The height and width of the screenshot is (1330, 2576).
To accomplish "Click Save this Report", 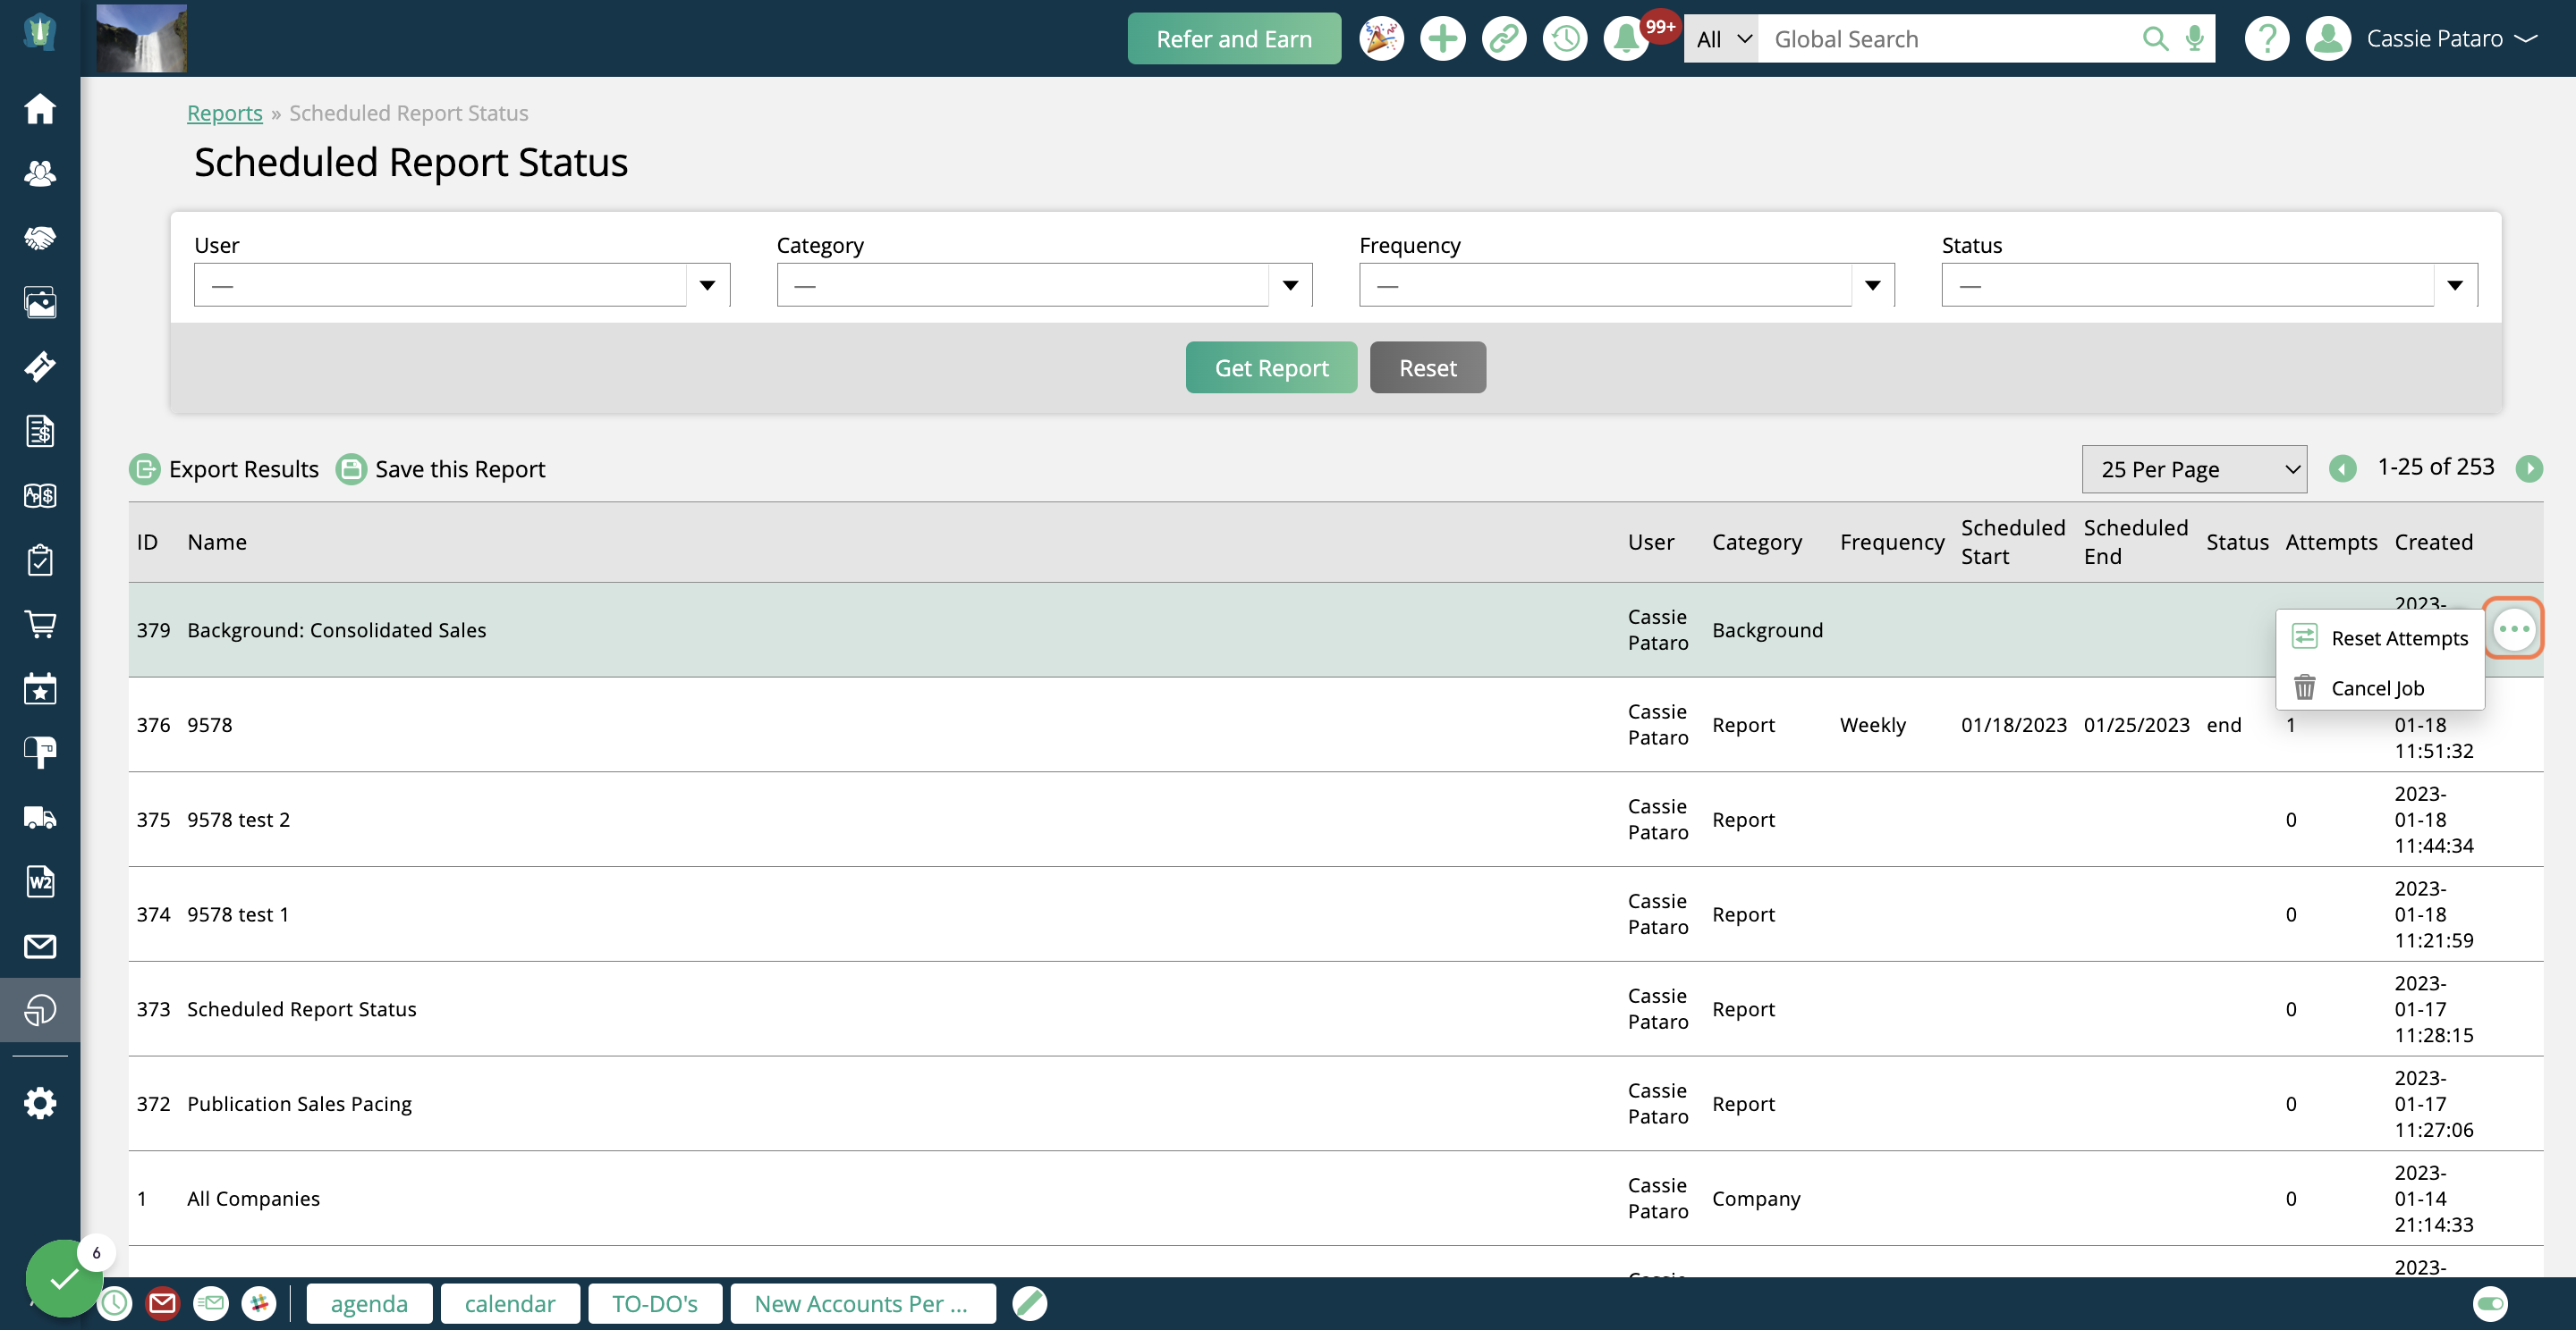I will tap(441, 468).
